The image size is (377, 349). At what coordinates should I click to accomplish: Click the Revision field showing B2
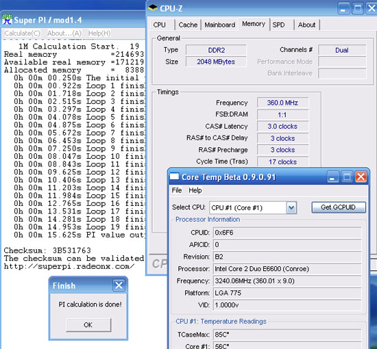[x=287, y=257]
